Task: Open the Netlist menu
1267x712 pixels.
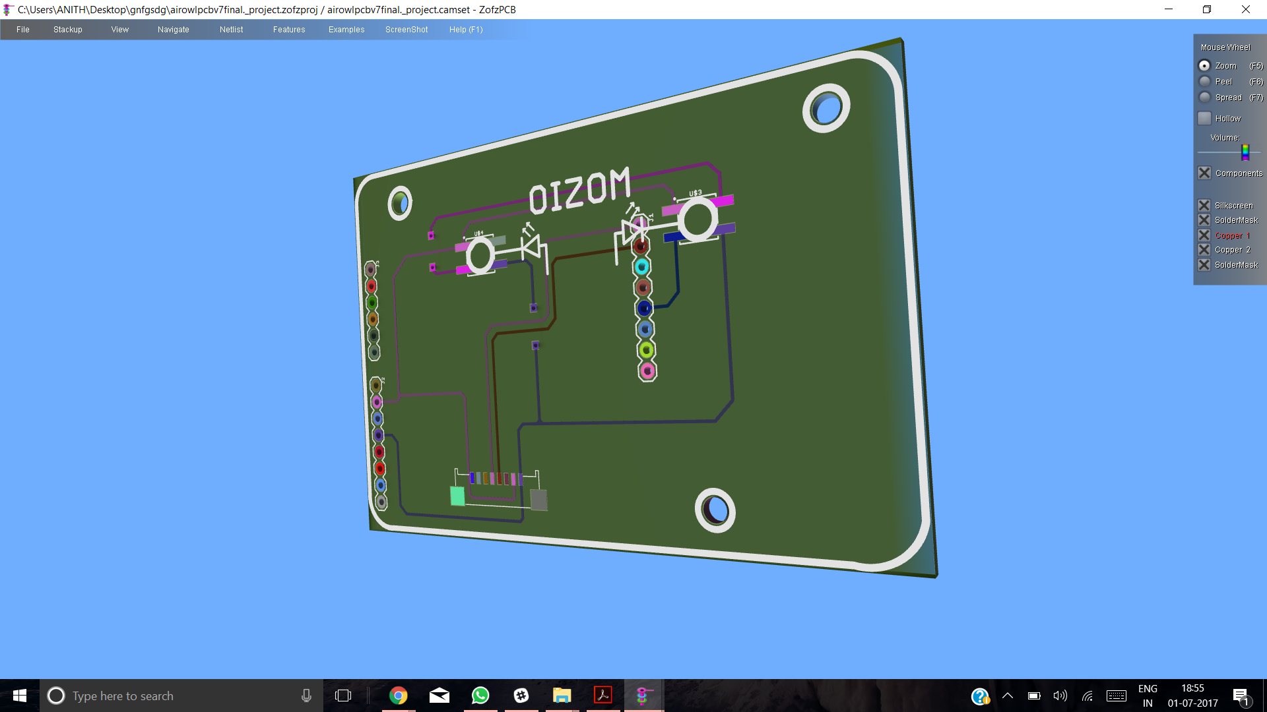Action: click(x=231, y=30)
